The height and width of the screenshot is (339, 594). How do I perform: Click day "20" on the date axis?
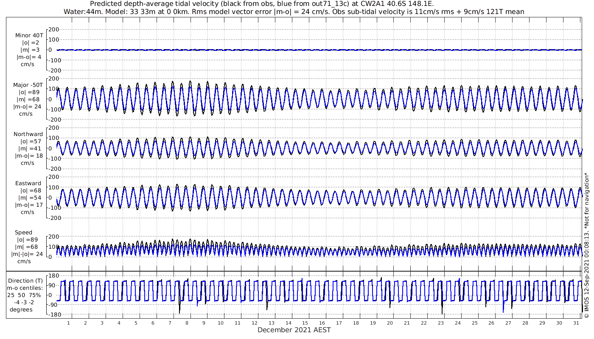(x=390, y=323)
